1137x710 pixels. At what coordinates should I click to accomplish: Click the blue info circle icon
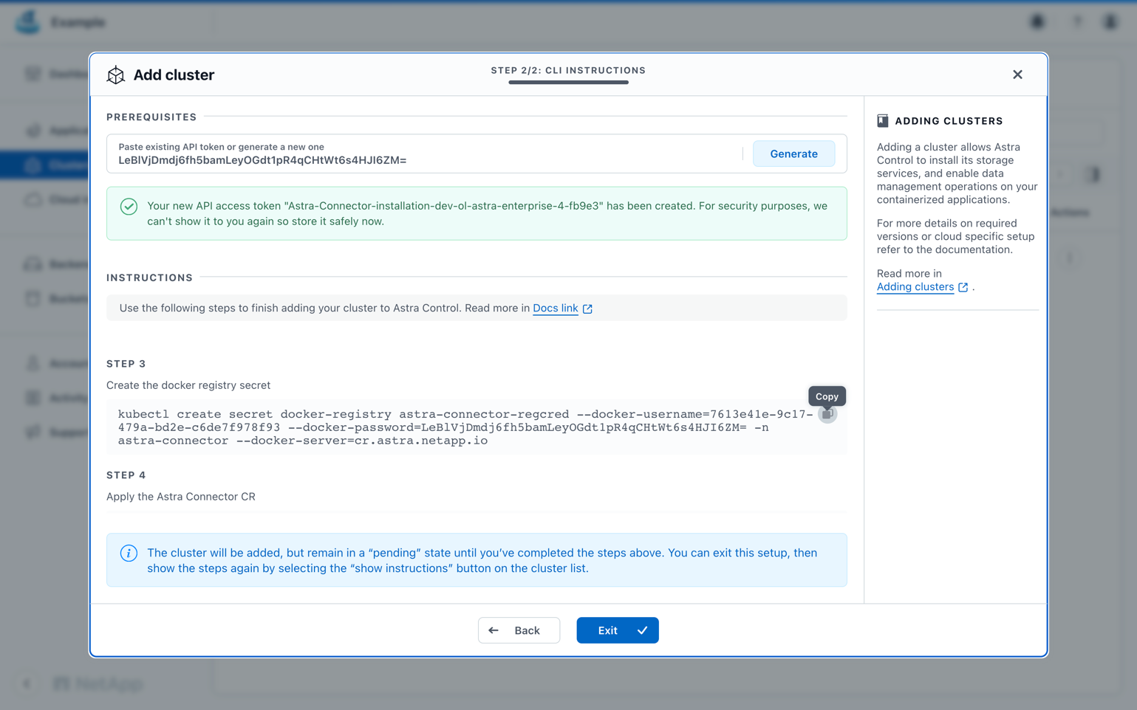point(129,553)
